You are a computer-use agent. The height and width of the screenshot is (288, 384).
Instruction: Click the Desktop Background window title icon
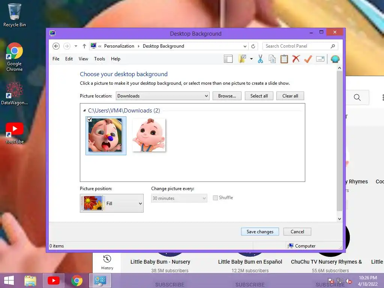coord(52,33)
